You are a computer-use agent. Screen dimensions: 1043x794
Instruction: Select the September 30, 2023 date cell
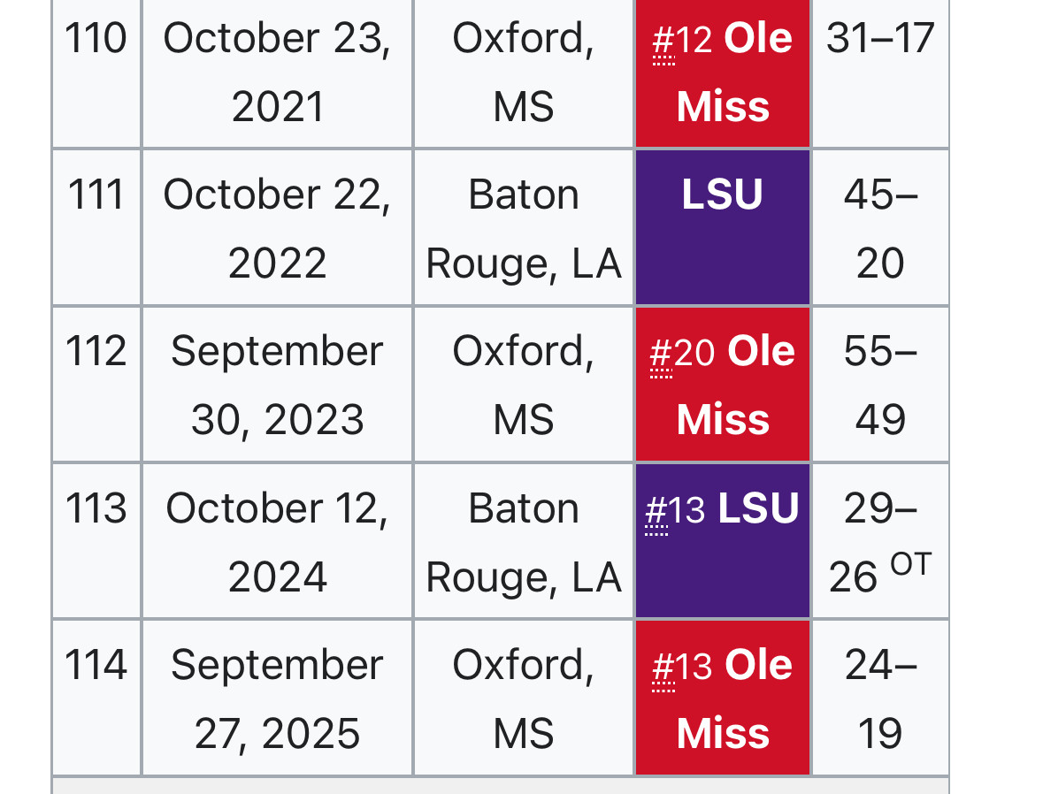click(278, 385)
